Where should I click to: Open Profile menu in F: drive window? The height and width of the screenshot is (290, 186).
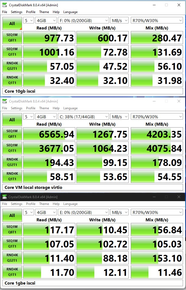pyautogui.click(x=31, y=12)
